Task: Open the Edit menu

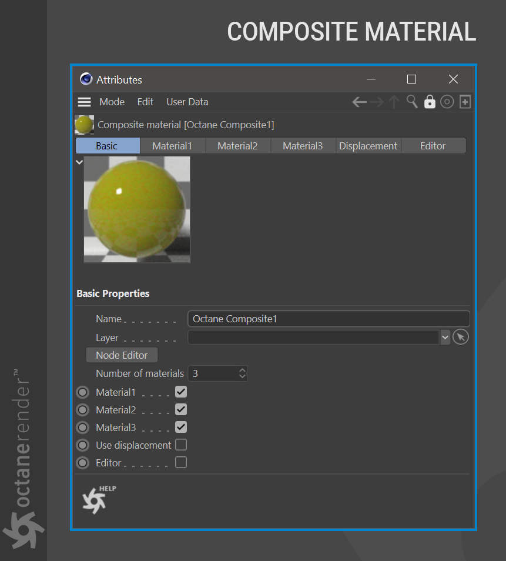Action: 145,102
